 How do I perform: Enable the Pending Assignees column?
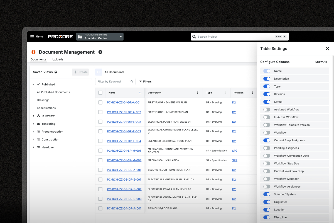pyautogui.click(x=267, y=148)
